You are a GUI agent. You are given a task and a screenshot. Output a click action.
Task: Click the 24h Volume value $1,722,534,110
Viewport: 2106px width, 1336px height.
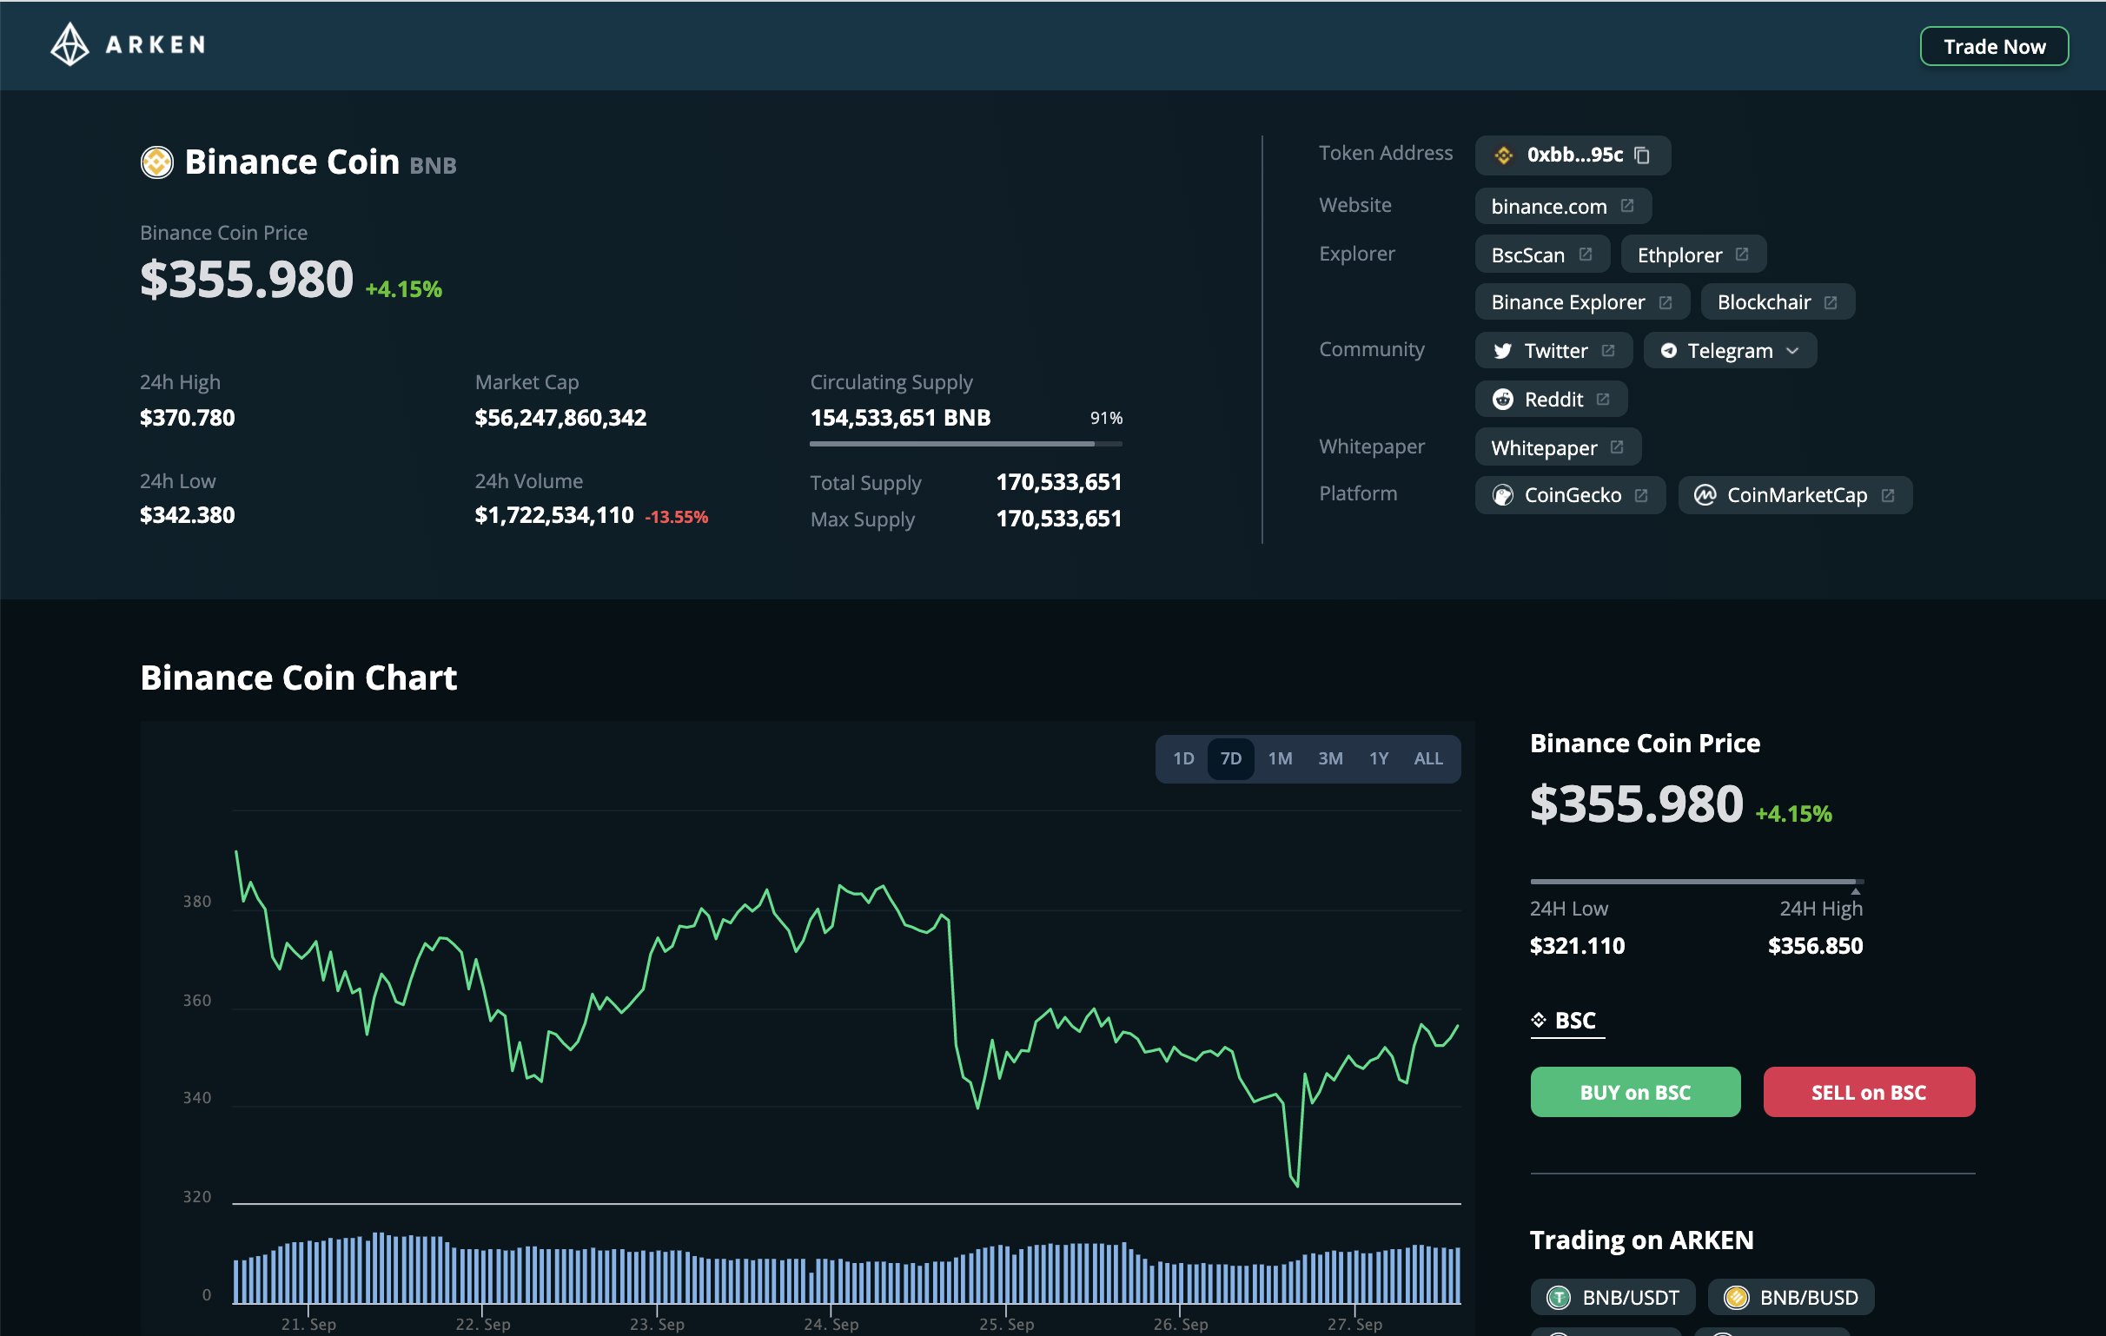553,515
